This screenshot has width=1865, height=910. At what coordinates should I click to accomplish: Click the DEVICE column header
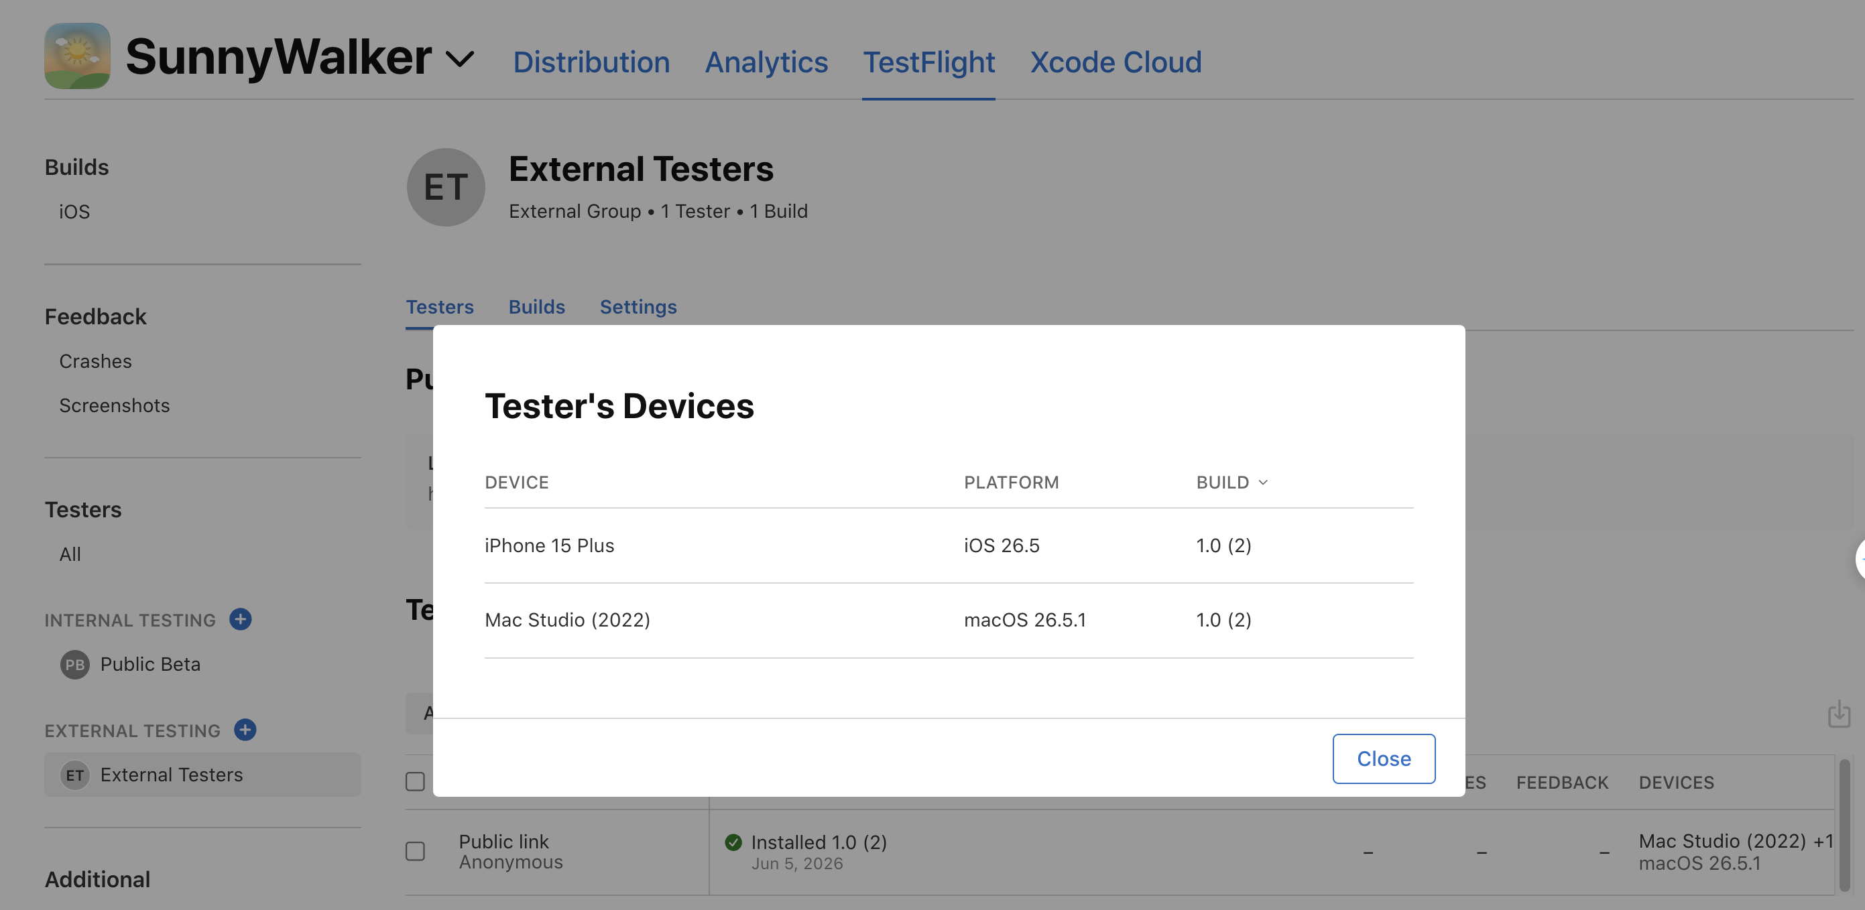coord(516,482)
